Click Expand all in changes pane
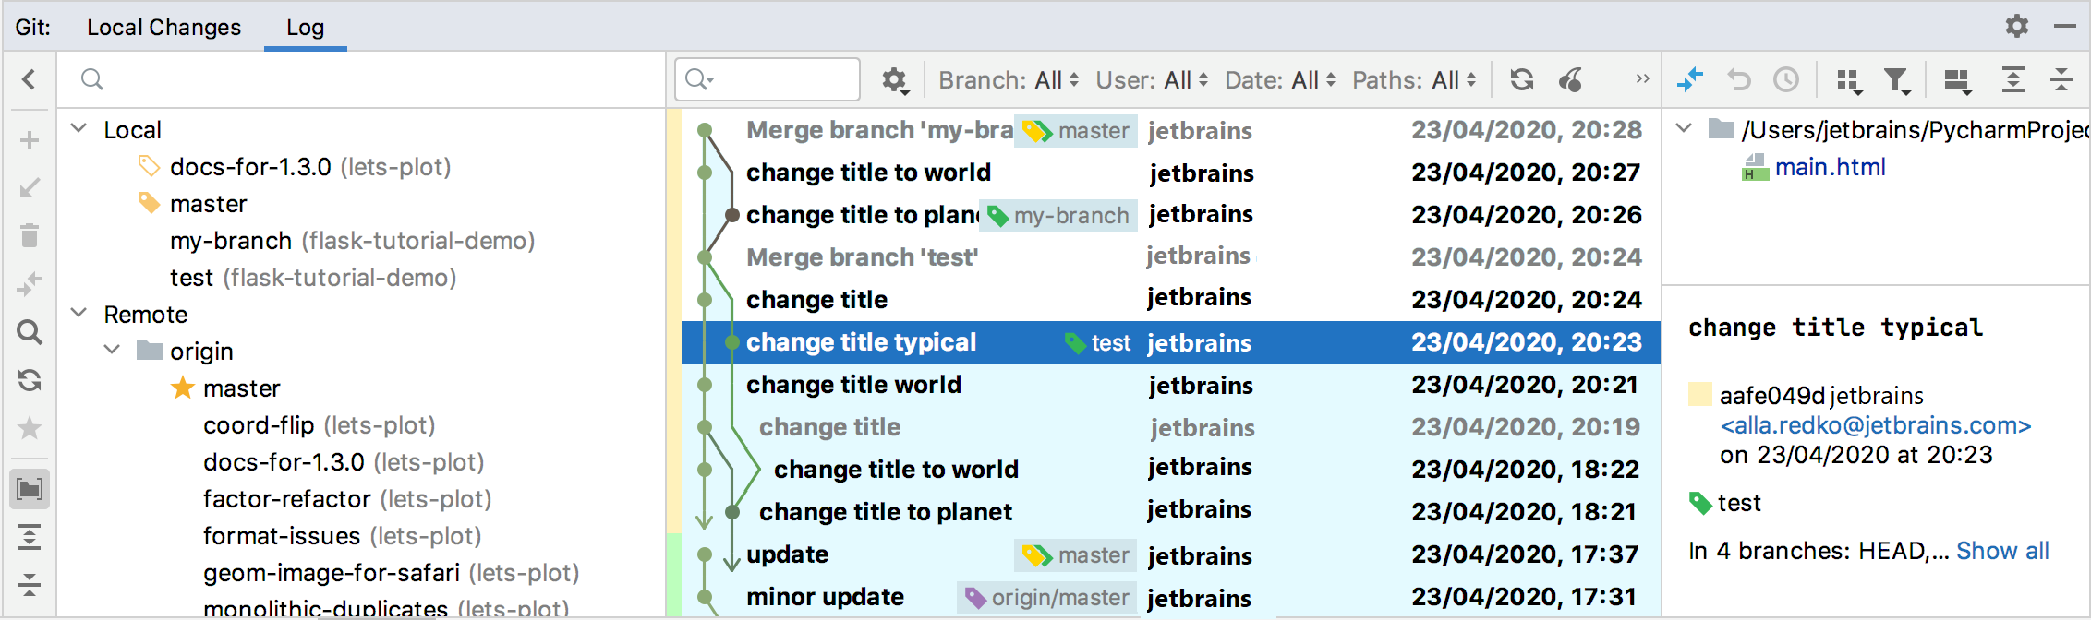 2013,80
